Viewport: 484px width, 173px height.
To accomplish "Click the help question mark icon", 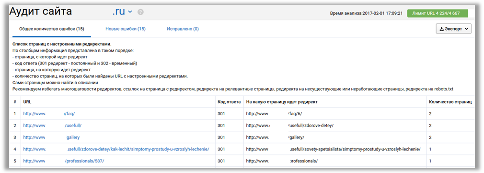I will coord(141,12).
